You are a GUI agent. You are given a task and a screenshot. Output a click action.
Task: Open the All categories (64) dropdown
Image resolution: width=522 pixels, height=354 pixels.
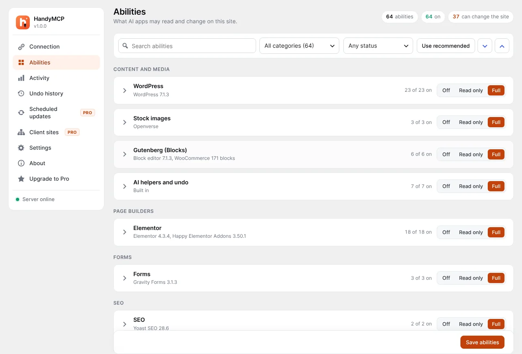pos(299,46)
